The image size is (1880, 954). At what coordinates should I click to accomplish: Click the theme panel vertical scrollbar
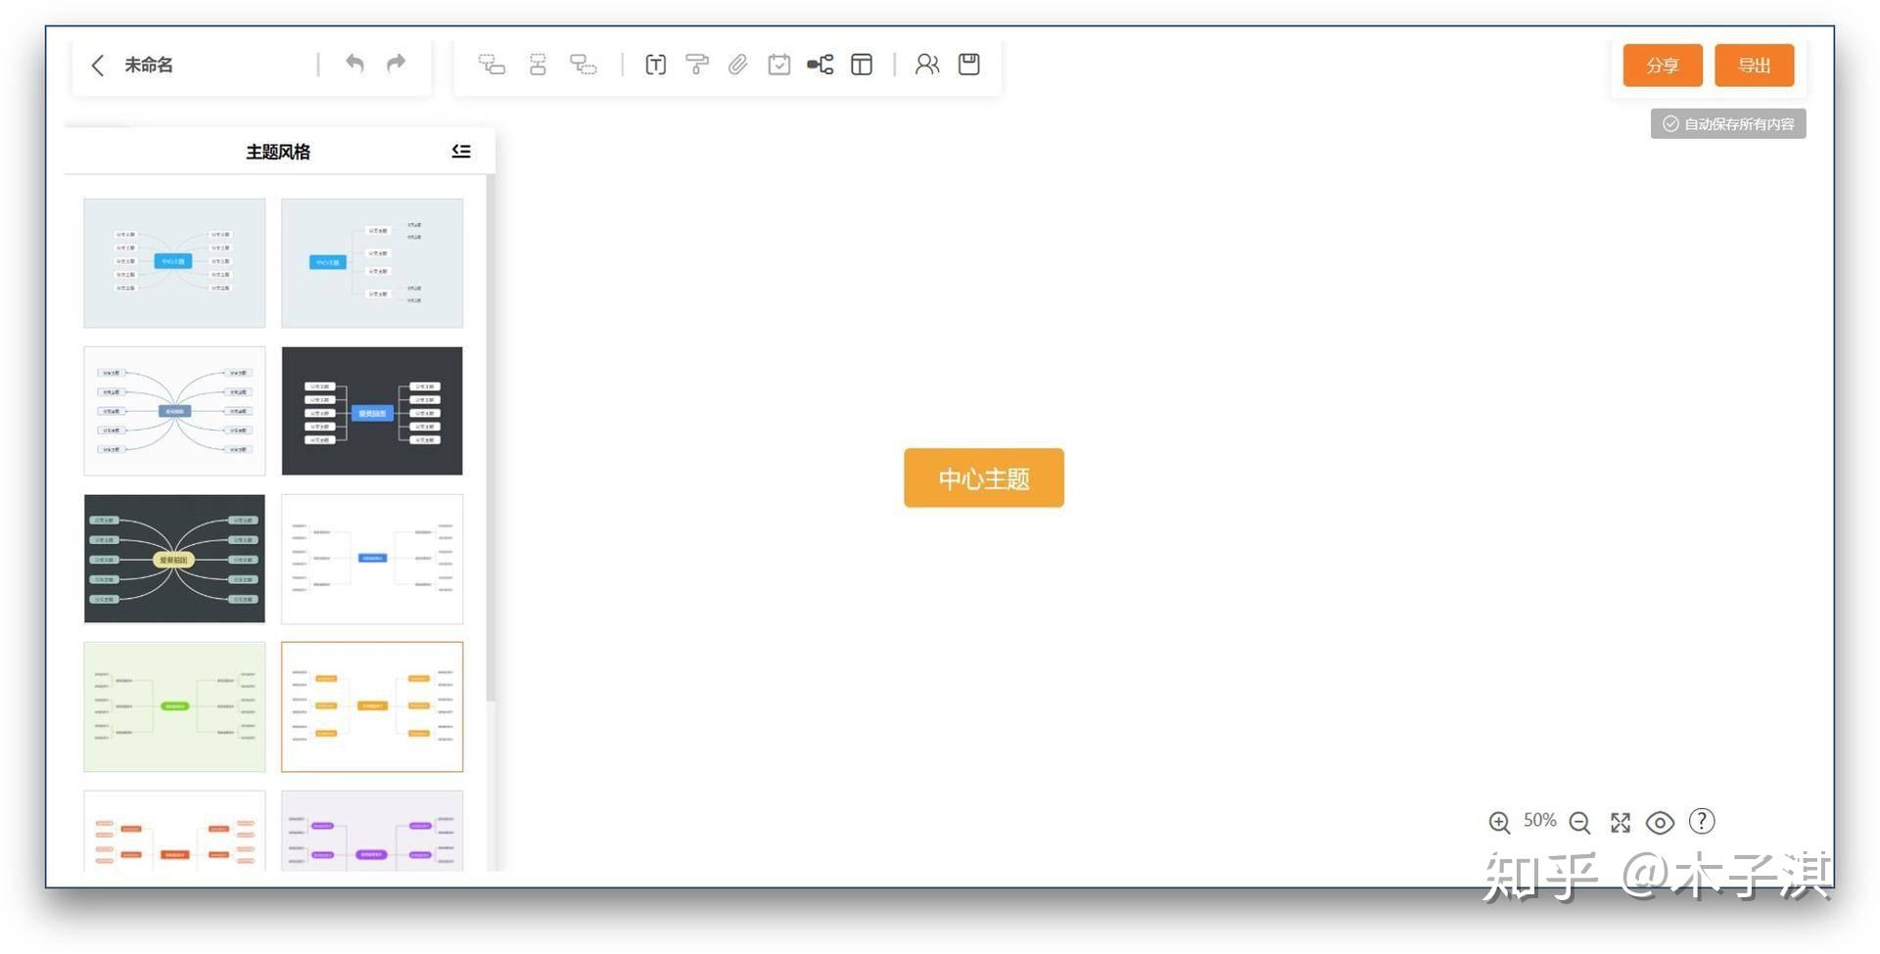pyautogui.click(x=491, y=438)
